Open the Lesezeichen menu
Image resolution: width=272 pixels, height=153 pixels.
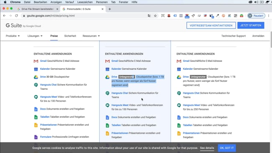85,2
